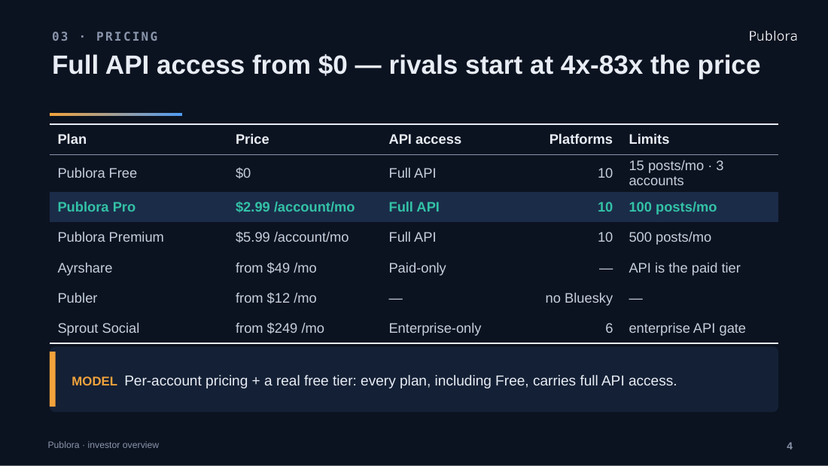Click the orange MODEL label
The height and width of the screenshot is (466, 828).
(x=94, y=381)
